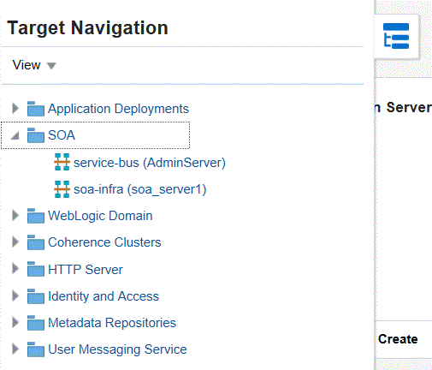Open the View dropdown menu
Screen dimensions: 432x370
[x=34, y=65]
